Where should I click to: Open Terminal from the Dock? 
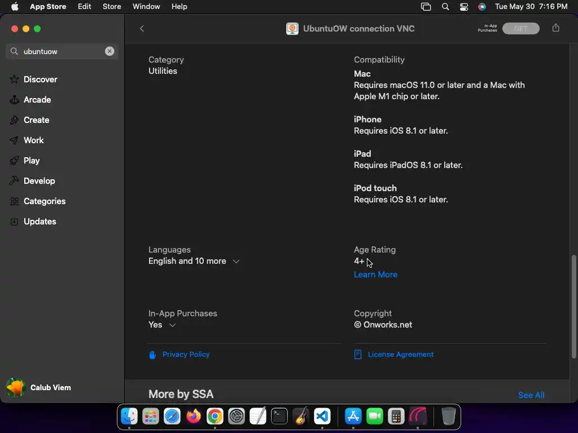pyautogui.click(x=279, y=417)
